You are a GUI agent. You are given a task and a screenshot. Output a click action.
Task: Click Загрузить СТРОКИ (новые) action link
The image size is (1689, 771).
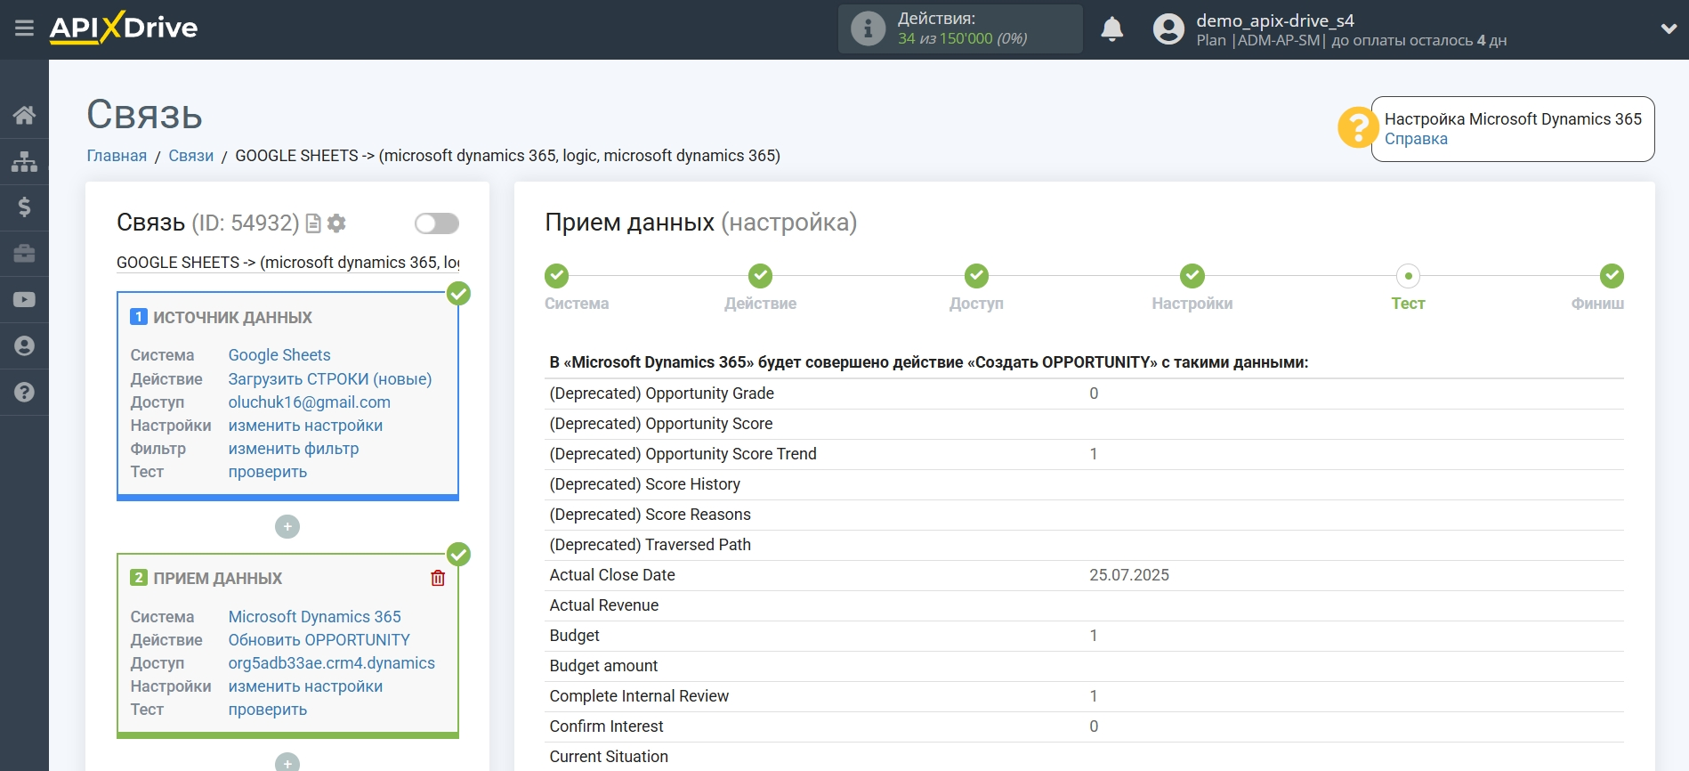(330, 379)
